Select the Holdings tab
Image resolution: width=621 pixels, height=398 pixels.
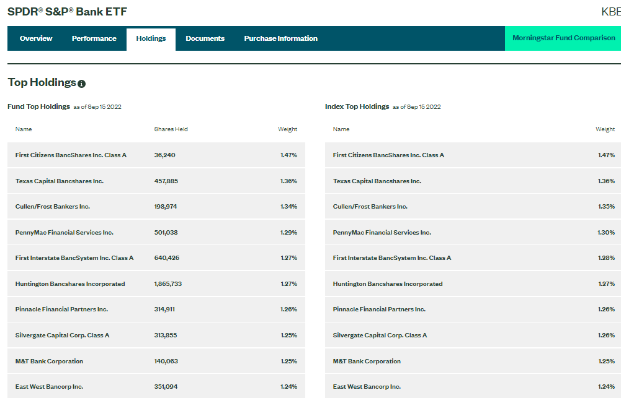[x=151, y=39]
